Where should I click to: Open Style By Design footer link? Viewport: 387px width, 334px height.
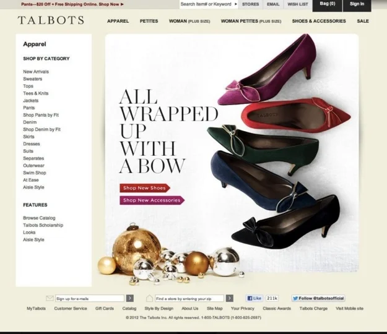point(159,309)
